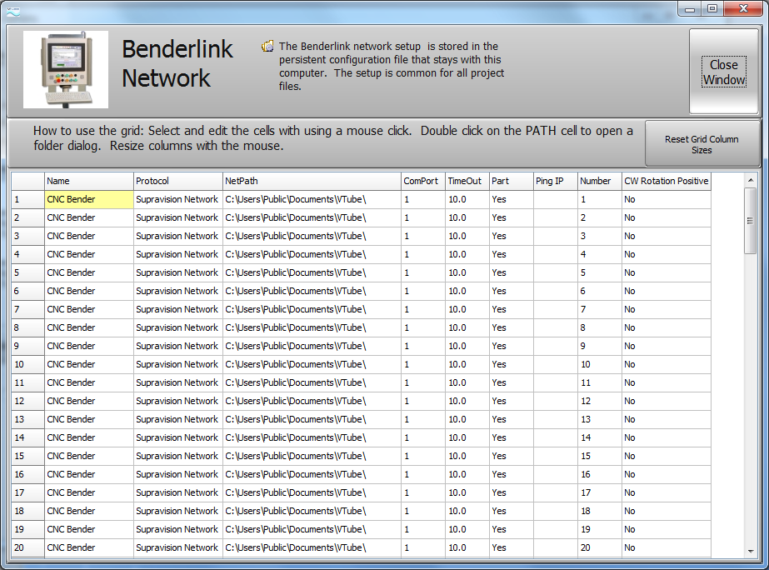Screen dimensions: 769x570
Task: Click the app icon in the title bar
Action: click(12, 9)
